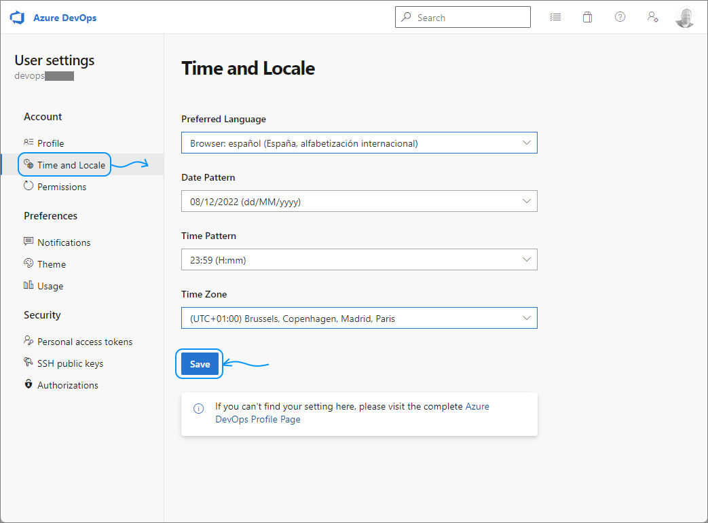The image size is (708, 523).
Task: Open the Help question mark icon
Action: coord(620,17)
